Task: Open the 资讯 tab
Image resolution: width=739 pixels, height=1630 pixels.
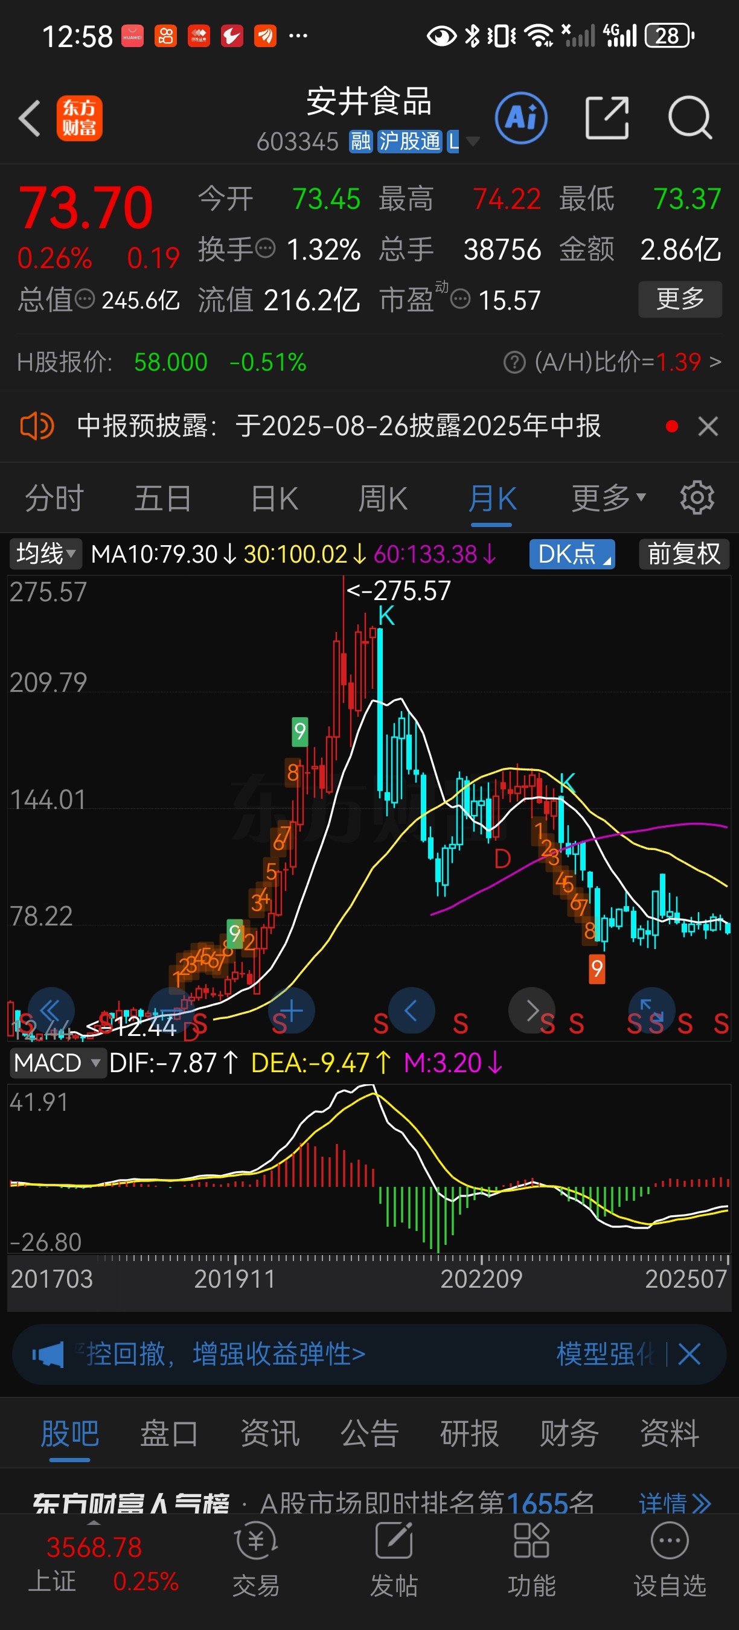Action: click(x=269, y=1433)
